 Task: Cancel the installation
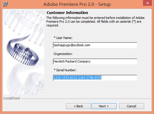click(x=132, y=106)
